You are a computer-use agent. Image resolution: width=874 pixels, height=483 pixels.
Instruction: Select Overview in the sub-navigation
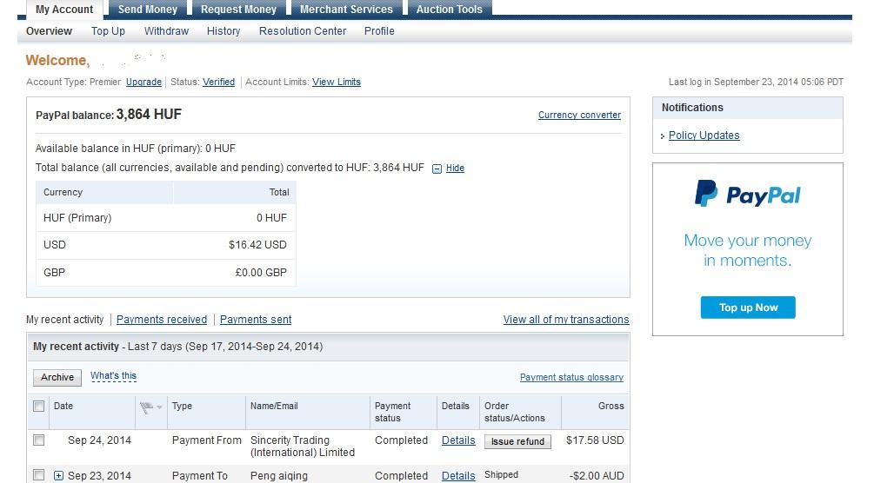click(49, 31)
